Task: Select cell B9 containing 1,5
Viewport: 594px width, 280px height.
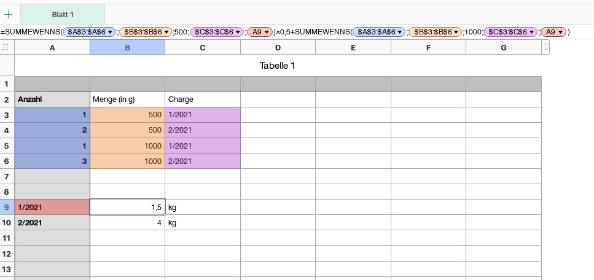Action: pyautogui.click(x=127, y=208)
